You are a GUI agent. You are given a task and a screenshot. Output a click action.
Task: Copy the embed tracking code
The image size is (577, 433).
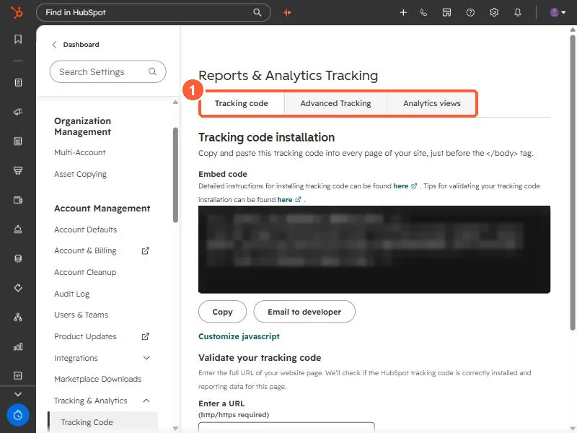[x=222, y=312]
